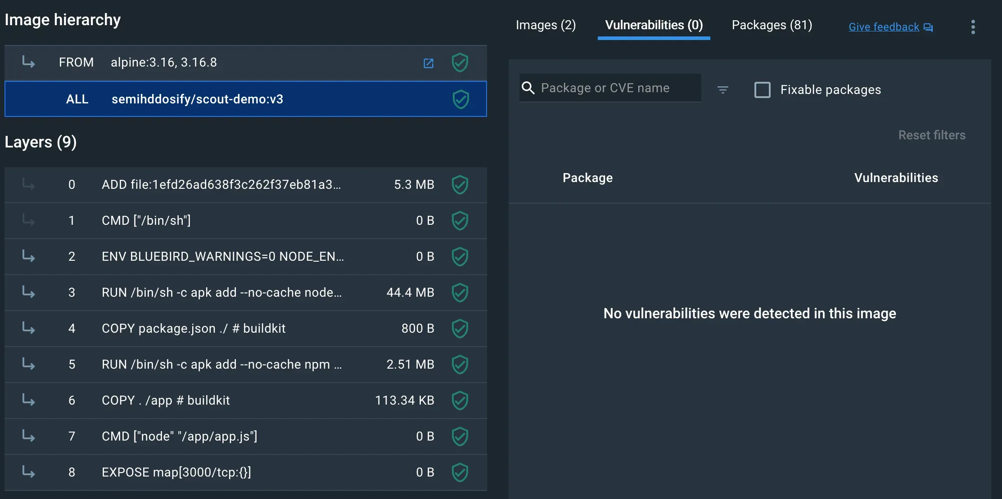Click Reset filters
The width and height of the screenshot is (1002, 499).
point(932,135)
